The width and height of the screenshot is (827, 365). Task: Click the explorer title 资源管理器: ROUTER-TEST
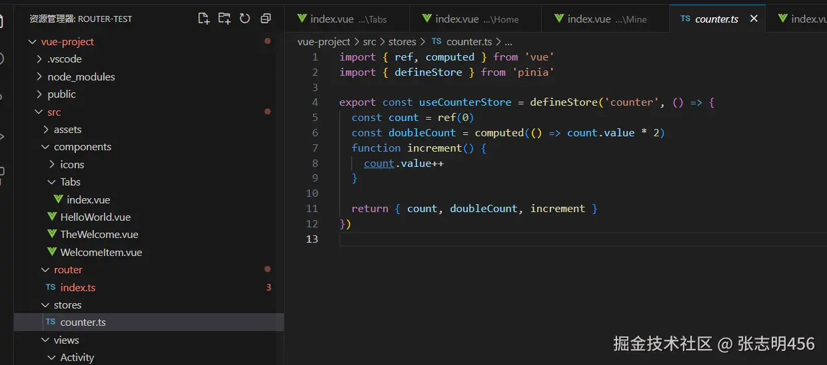pyautogui.click(x=81, y=19)
